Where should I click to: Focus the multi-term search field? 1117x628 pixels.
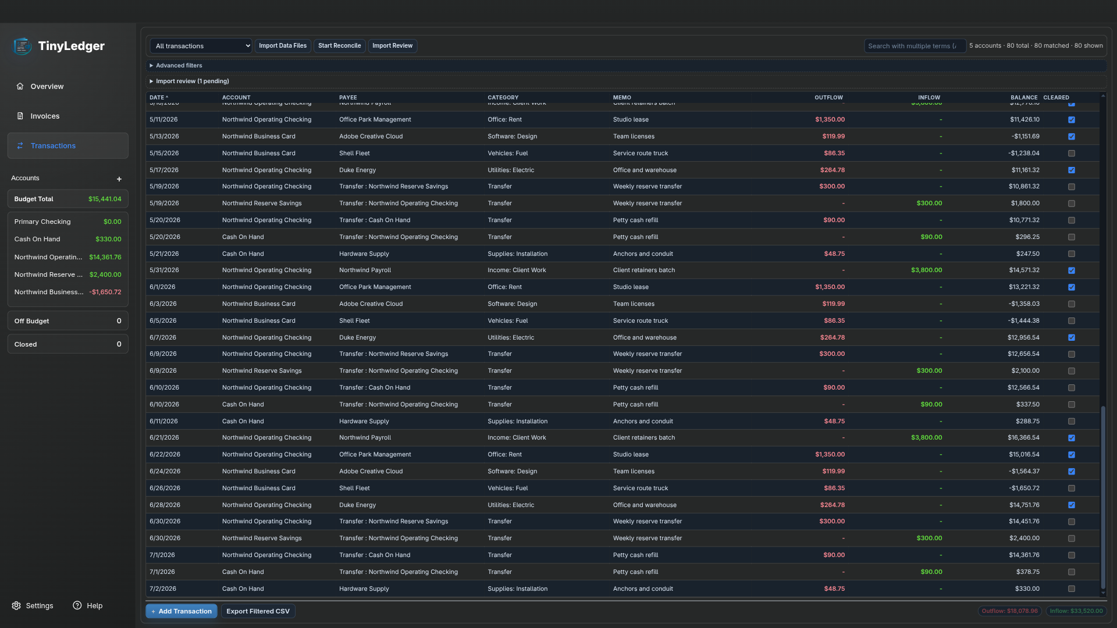915,46
